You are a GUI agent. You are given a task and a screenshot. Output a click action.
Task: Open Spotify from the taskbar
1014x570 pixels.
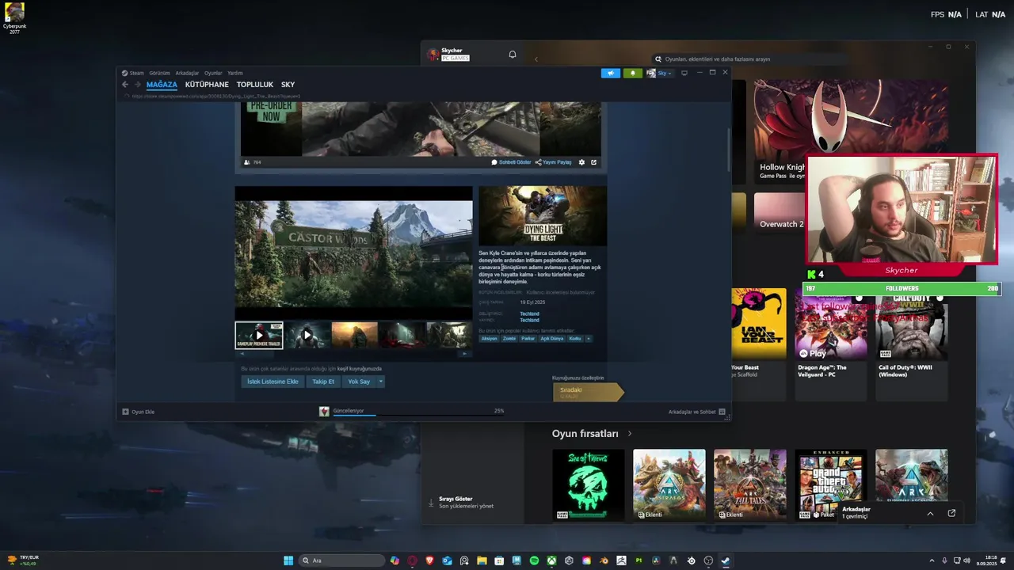534,560
